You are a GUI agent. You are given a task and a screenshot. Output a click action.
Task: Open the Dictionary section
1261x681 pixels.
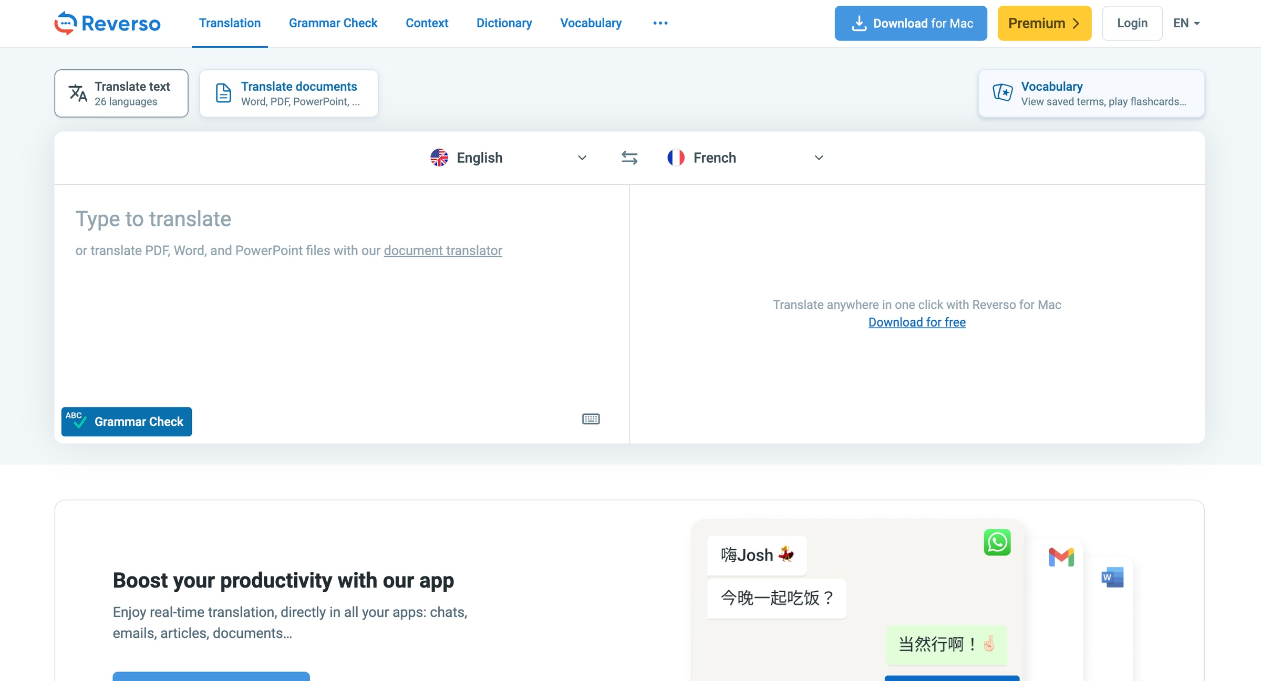tap(504, 23)
